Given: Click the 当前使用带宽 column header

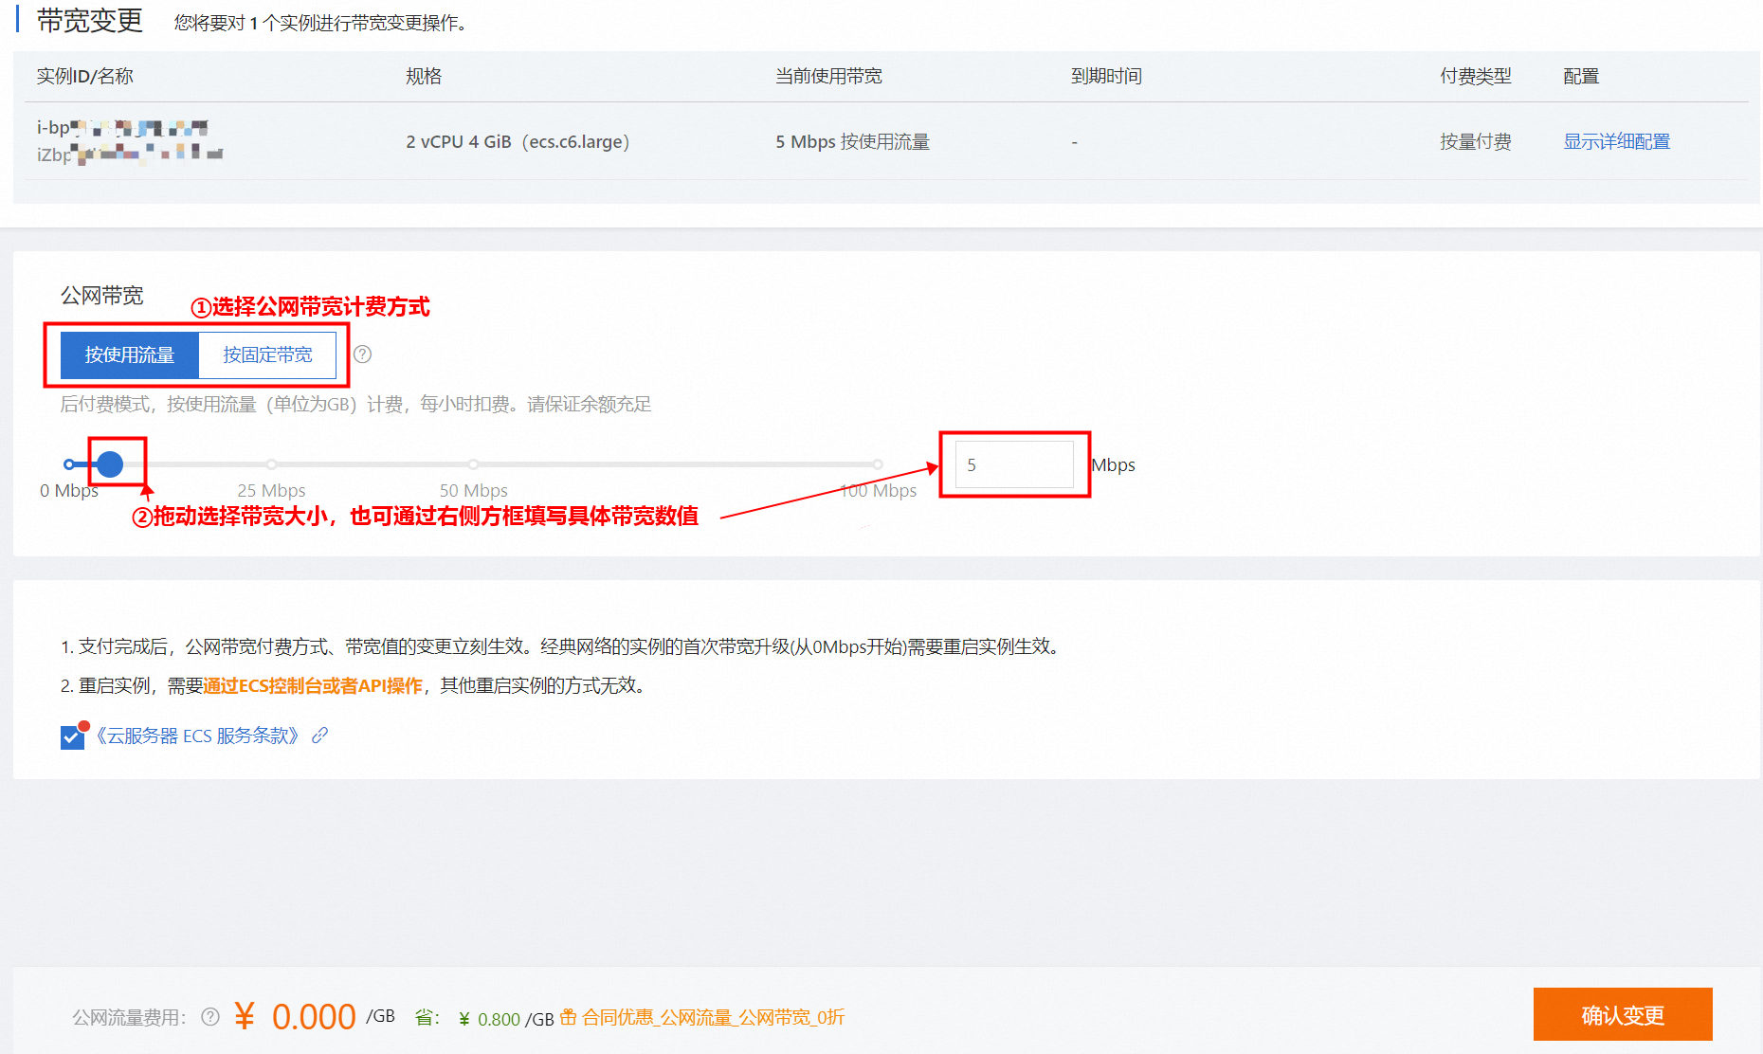Looking at the screenshot, I should [828, 76].
